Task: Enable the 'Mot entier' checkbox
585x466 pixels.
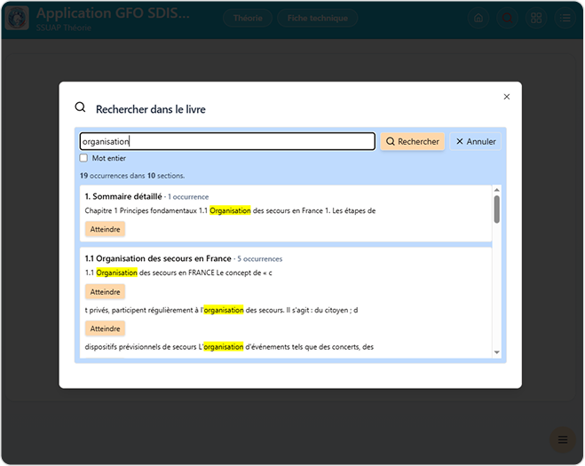Action: 84,158
